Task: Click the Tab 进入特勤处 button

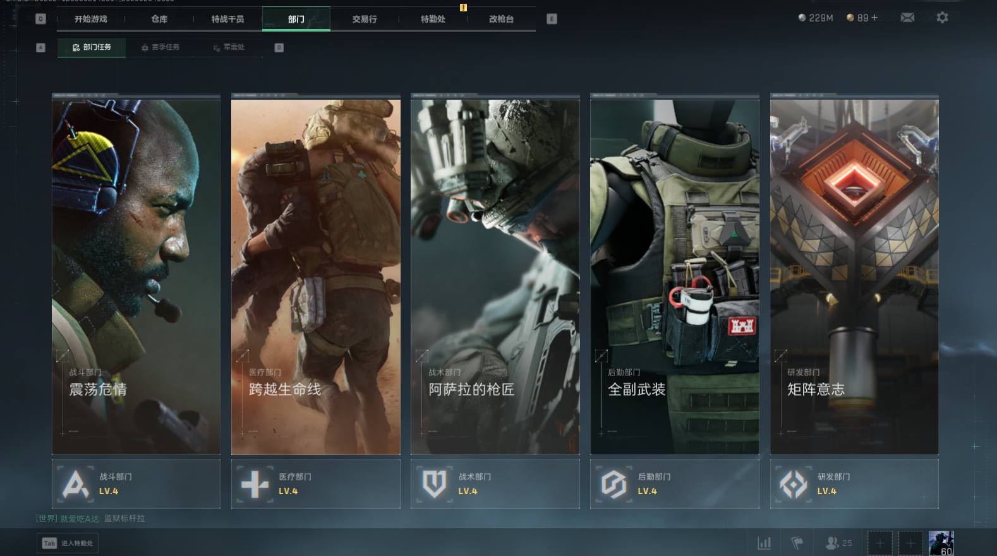Action: pos(68,543)
